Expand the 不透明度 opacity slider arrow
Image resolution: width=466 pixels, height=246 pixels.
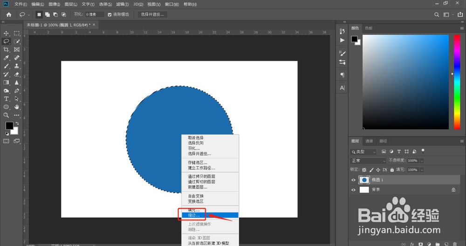tap(422, 160)
